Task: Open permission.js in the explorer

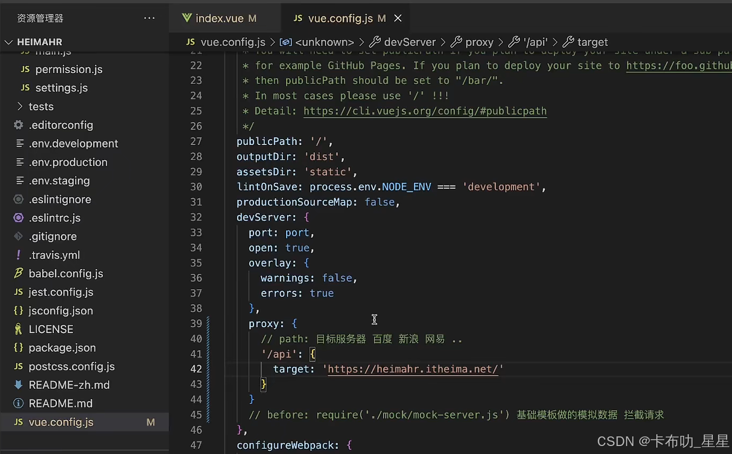Action: (69, 69)
